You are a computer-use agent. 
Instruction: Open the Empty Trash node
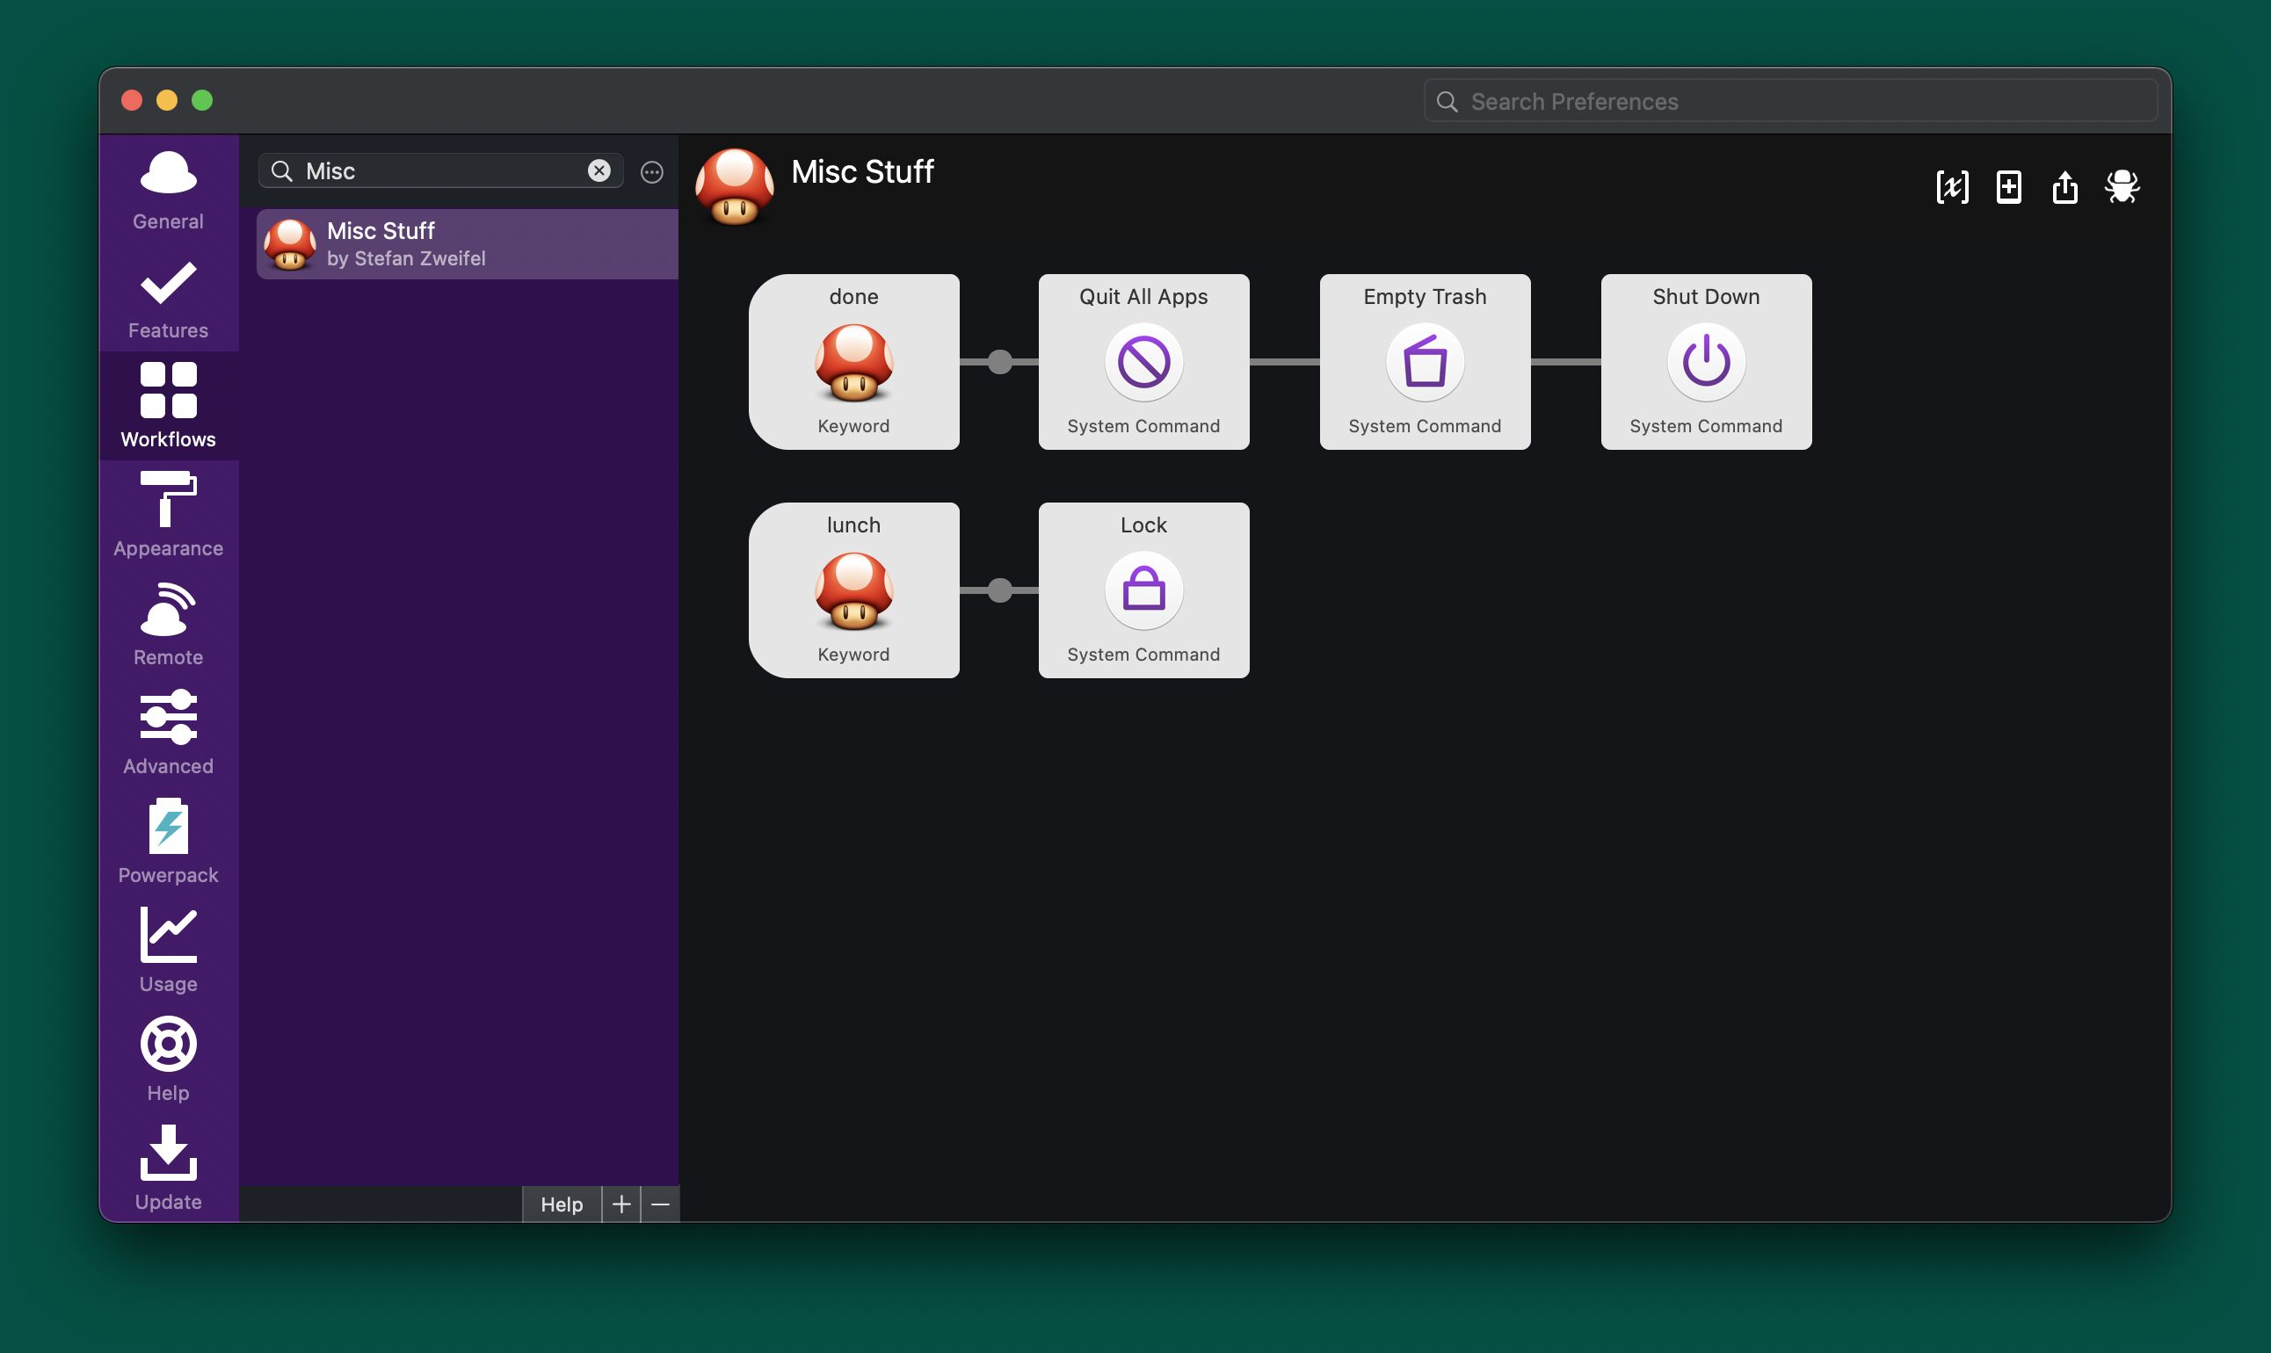coord(1424,362)
